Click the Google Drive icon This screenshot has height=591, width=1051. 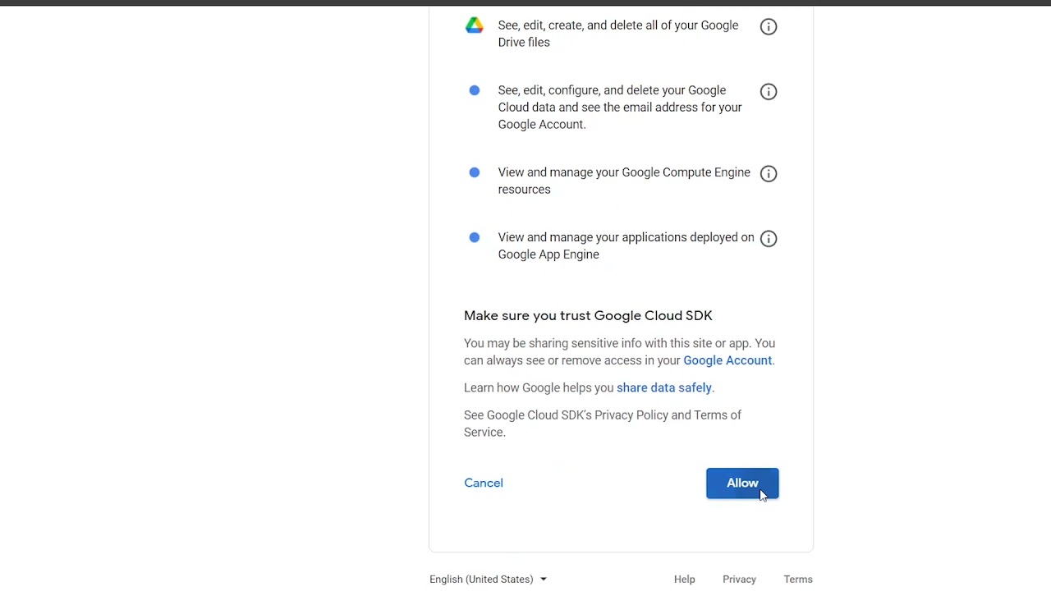point(475,25)
